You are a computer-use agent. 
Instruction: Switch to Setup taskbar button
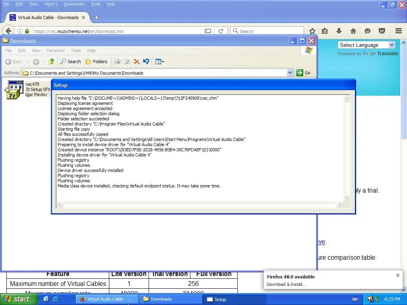235,299
